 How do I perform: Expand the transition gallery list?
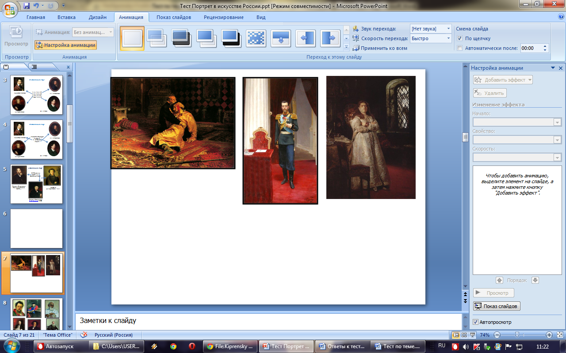346,47
